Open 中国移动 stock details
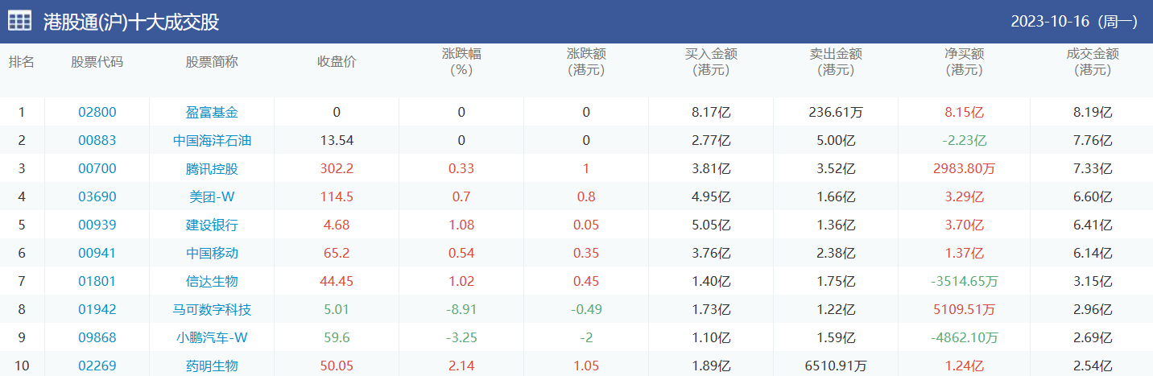 point(212,254)
